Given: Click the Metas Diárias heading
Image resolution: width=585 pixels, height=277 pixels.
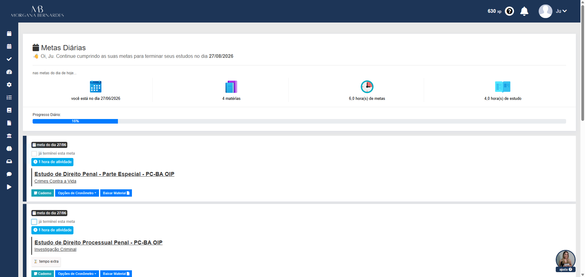Looking at the screenshot, I should [x=59, y=48].
